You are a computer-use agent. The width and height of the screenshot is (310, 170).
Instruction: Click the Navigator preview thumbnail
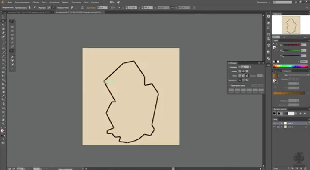[x=291, y=25]
